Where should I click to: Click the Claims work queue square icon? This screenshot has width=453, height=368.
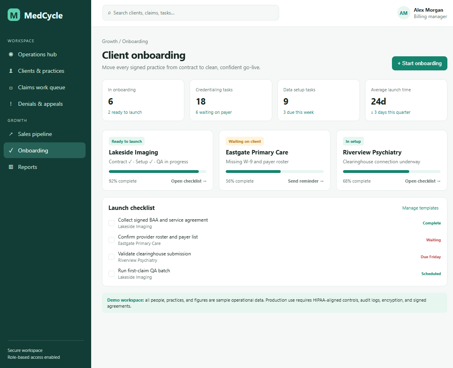tap(11, 88)
